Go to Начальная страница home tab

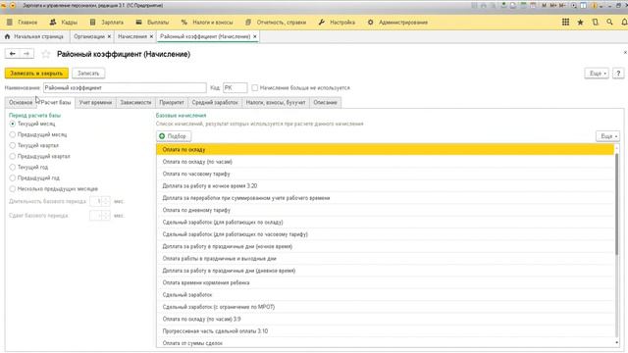[34, 36]
